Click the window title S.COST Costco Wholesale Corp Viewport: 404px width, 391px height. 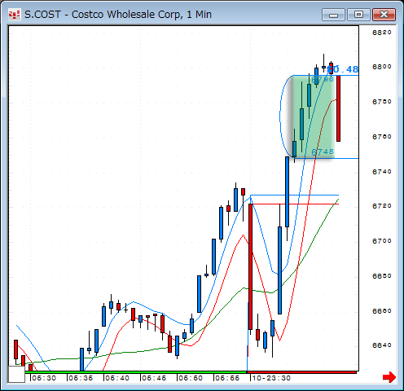[x=118, y=15]
